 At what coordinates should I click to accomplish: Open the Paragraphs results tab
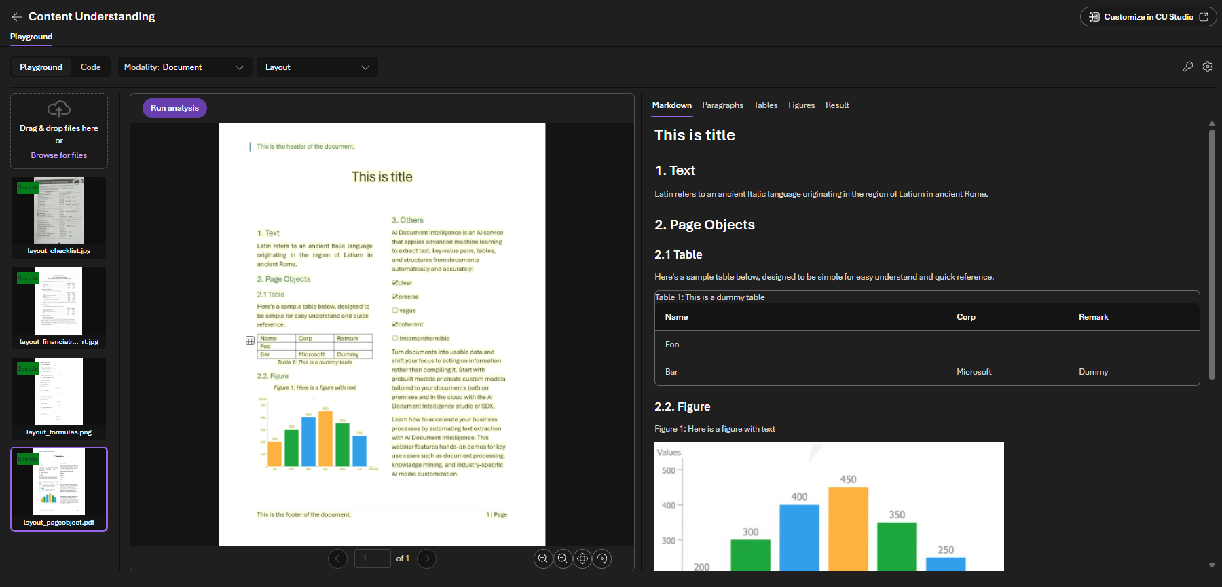point(722,105)
